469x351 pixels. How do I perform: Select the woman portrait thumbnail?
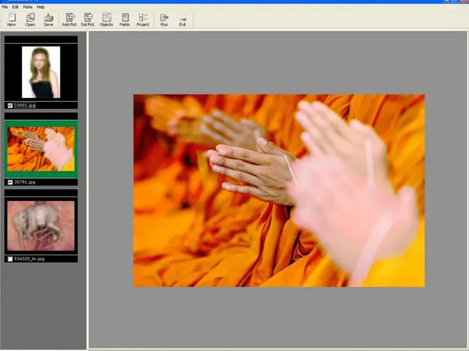pyautogui.click(x=41, y=72)
